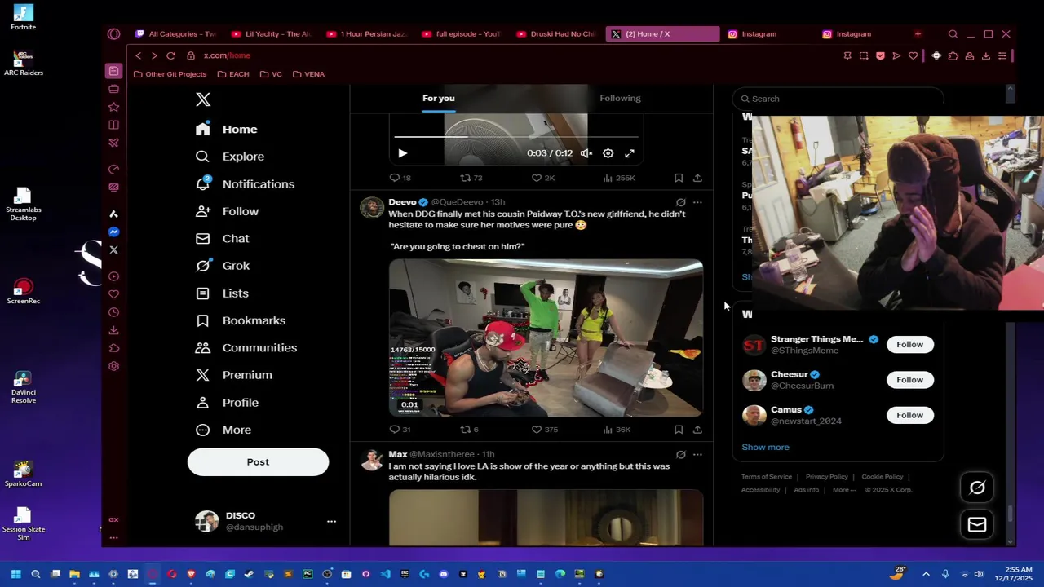Screen dimensions: 1044x587
Task: Click the white Post button
Action: 258,462
